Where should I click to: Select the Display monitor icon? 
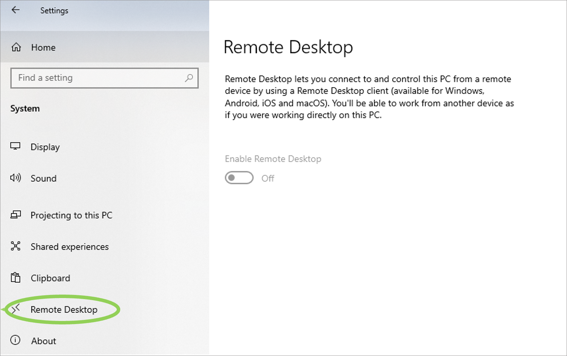[16, 146]
